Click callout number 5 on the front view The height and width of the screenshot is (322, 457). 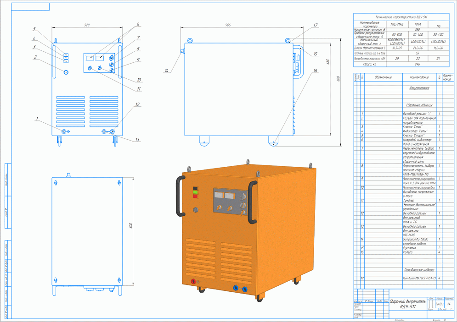pos(34,29)
